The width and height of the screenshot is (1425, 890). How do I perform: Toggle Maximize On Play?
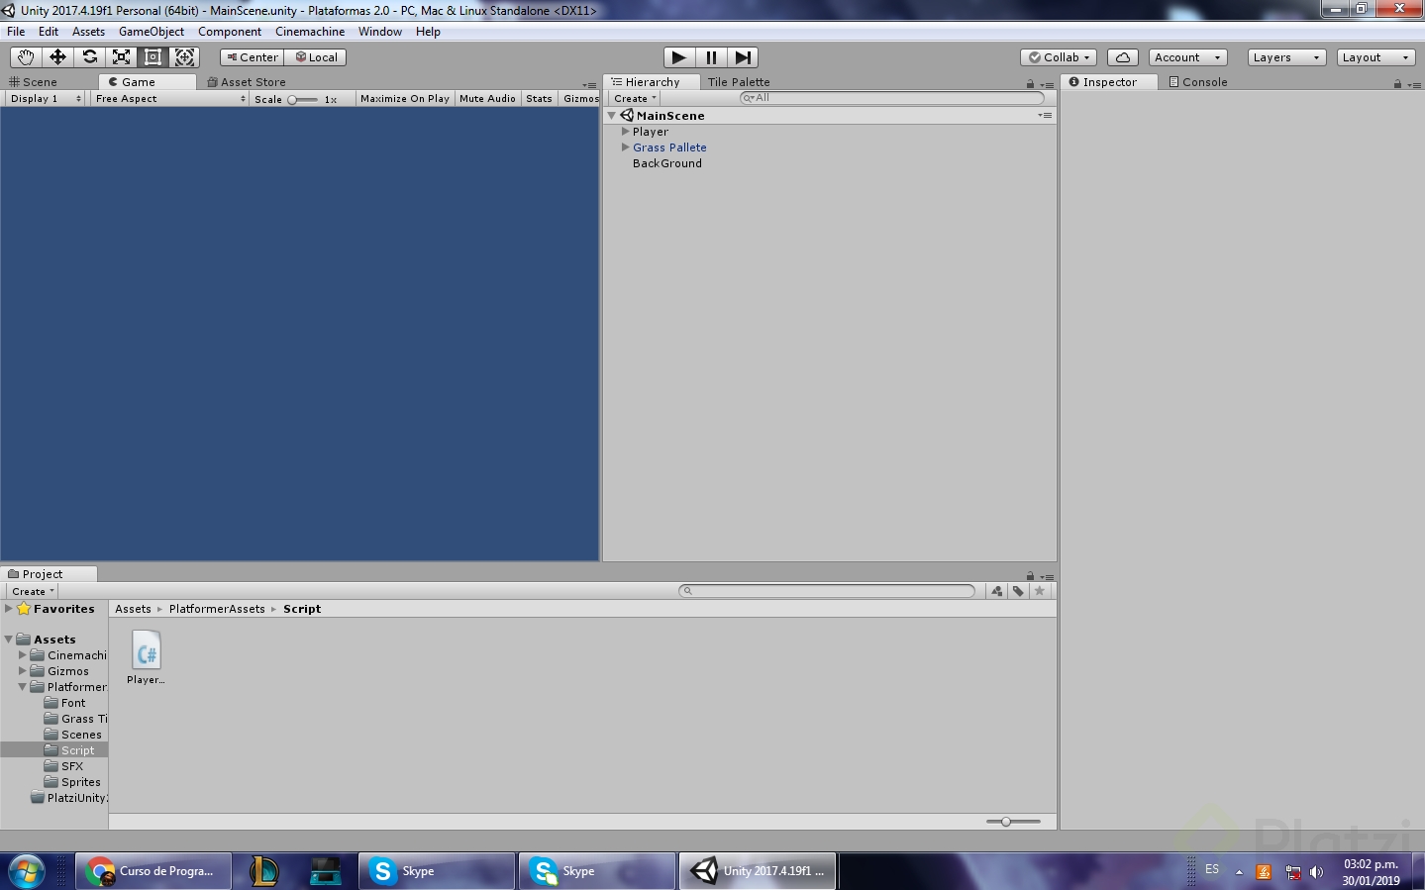(405, 99)
